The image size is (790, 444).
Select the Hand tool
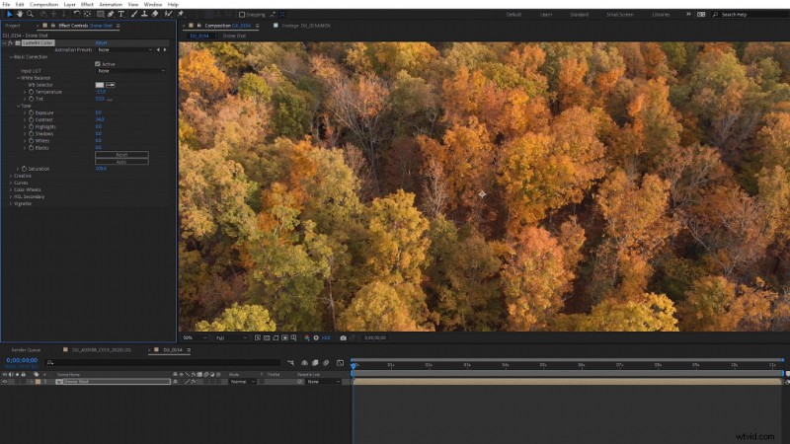[20, 14]
